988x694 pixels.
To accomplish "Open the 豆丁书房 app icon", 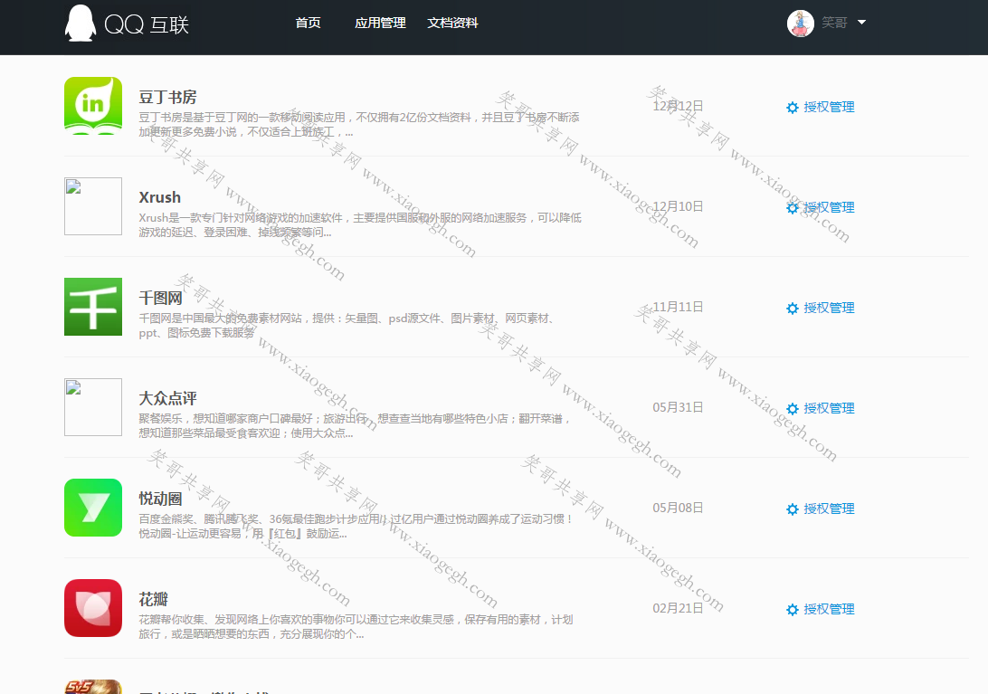I will [93, 106].
